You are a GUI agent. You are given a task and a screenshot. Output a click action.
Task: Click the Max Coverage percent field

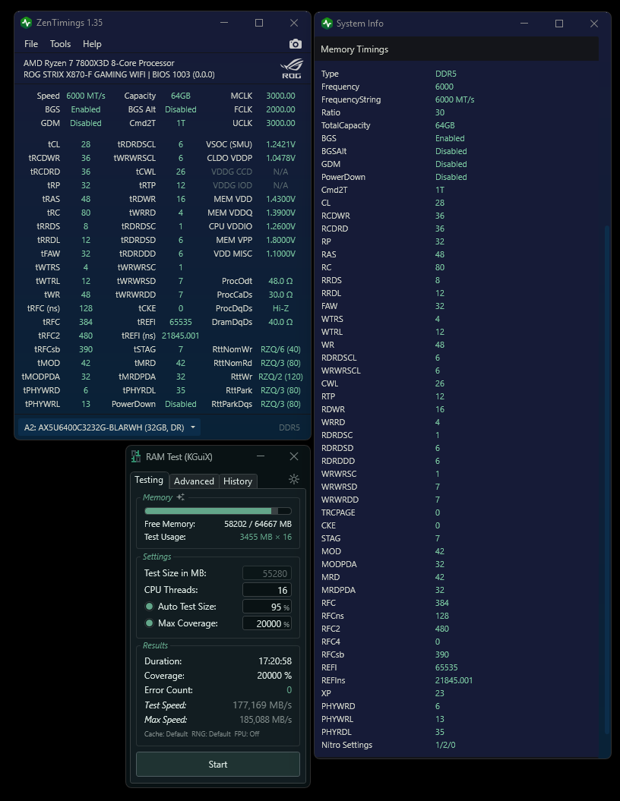click(x=267, y=624)
